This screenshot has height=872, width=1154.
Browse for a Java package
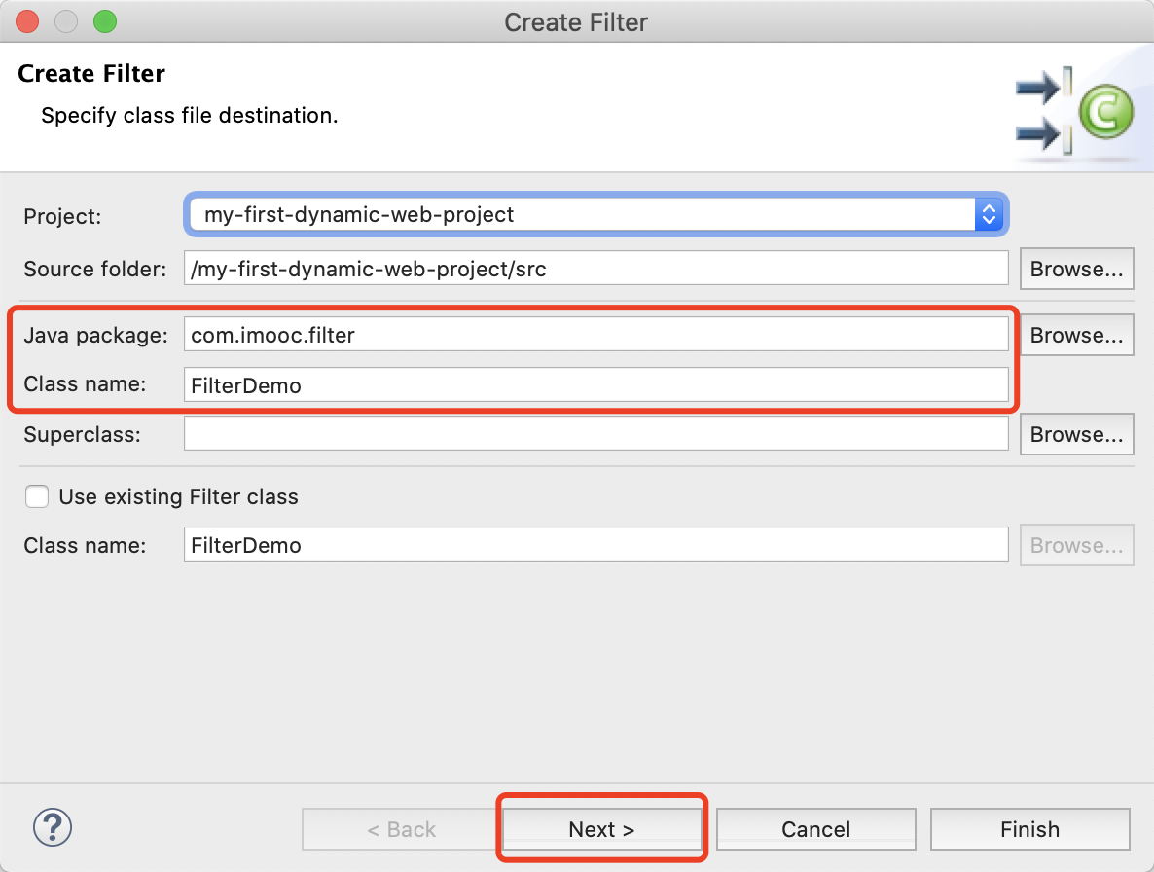click(x=1076, y=335)
